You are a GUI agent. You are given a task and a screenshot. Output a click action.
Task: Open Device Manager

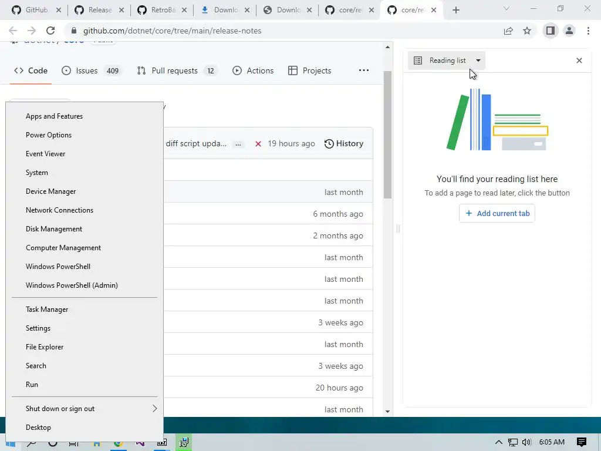click(x=85, y=191)
